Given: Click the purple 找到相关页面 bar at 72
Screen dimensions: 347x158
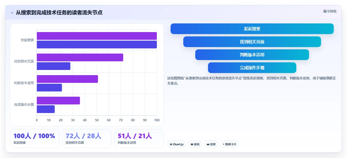Looking at the screenshot, I should (80, 58).
